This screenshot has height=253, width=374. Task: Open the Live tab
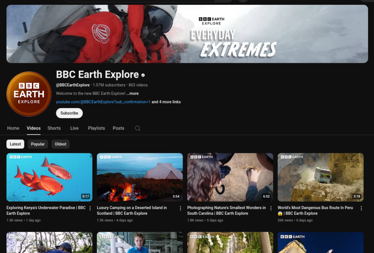click(75, 128)
